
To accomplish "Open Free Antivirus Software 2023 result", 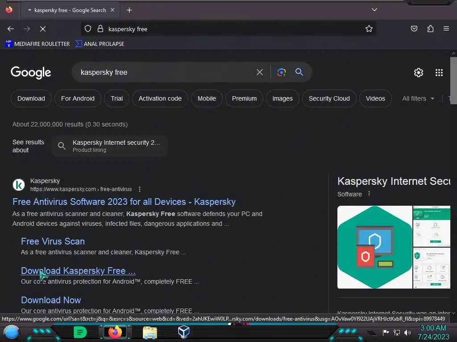I will 124,202.
